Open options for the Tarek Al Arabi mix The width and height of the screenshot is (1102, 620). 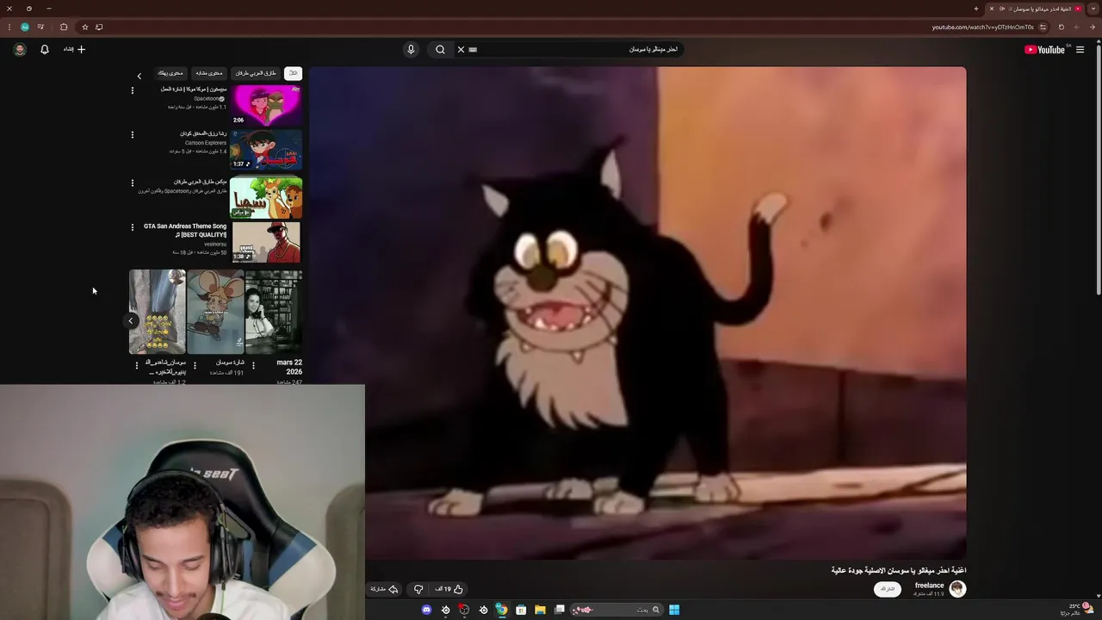(x=133, y=183)
